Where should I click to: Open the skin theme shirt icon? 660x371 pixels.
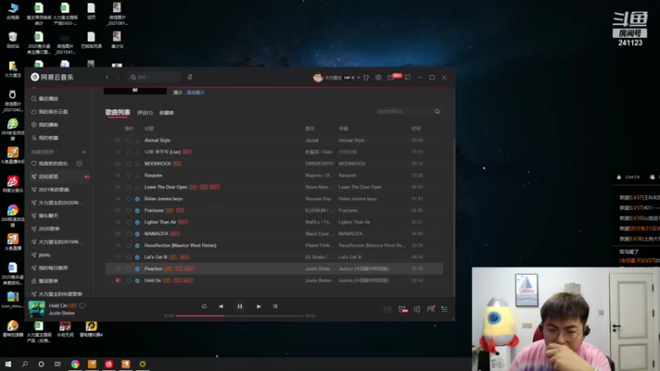coord(365,77)
